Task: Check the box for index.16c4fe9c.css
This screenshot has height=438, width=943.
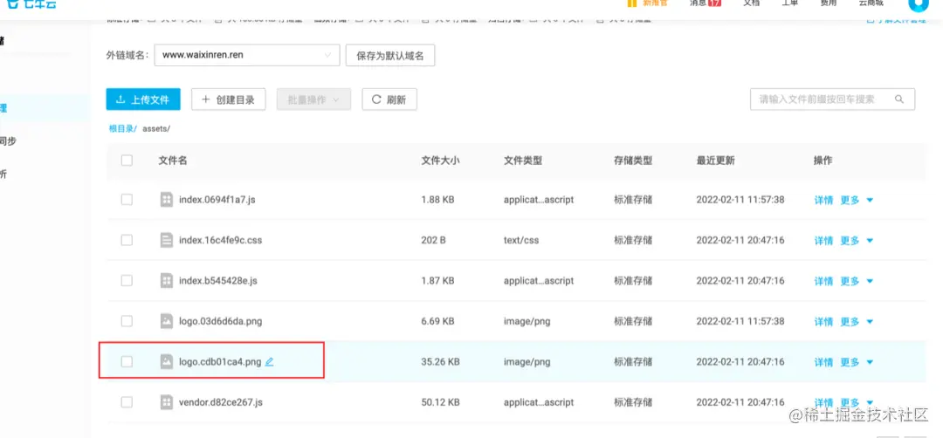Action: (x=127, y=240)
